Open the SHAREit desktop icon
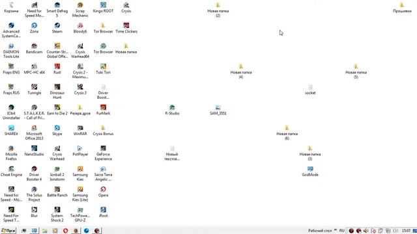The width and height of the screenshot is (417, 234). click(11, 130)
